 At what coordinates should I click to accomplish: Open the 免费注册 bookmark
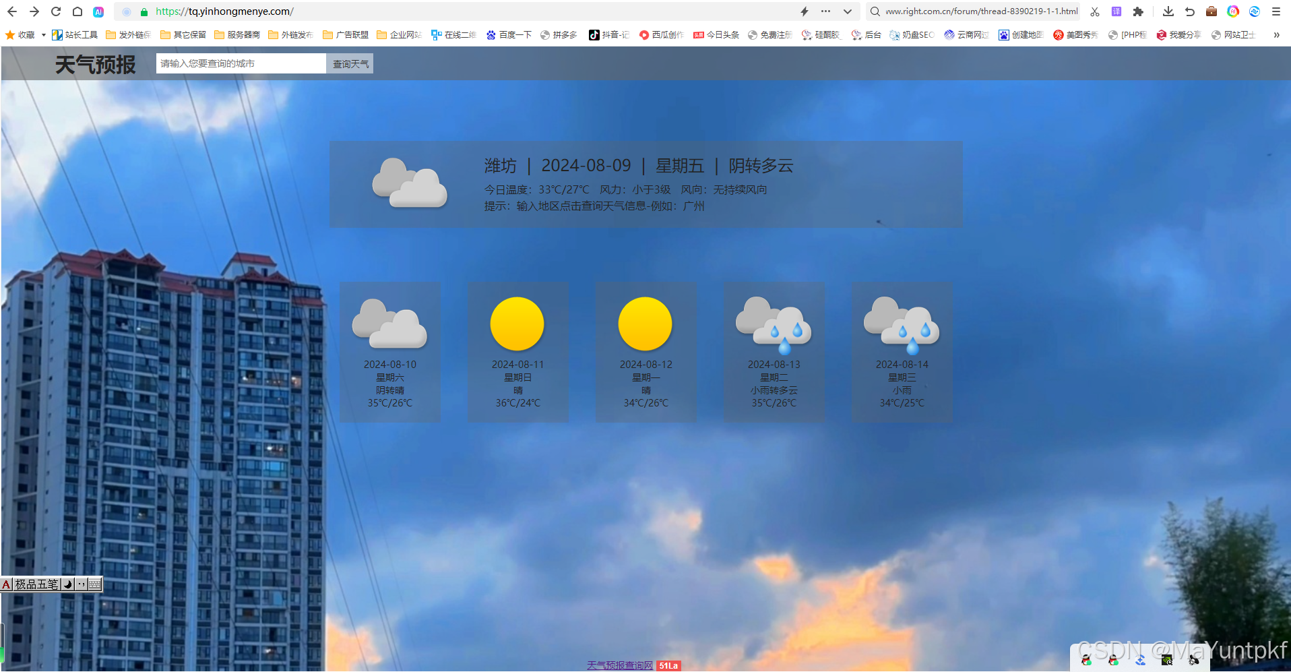click(x=770, y=35)
